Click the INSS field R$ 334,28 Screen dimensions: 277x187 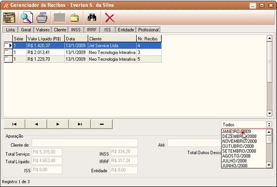(124, 152)
